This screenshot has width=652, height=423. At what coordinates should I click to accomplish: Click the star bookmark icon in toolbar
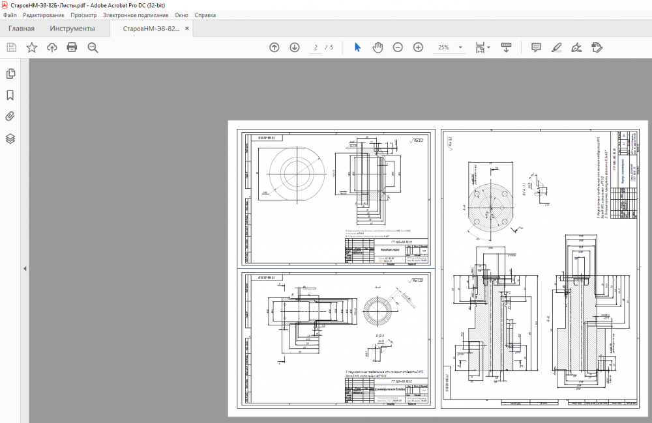pyautogui.click(x=31, y=48)
